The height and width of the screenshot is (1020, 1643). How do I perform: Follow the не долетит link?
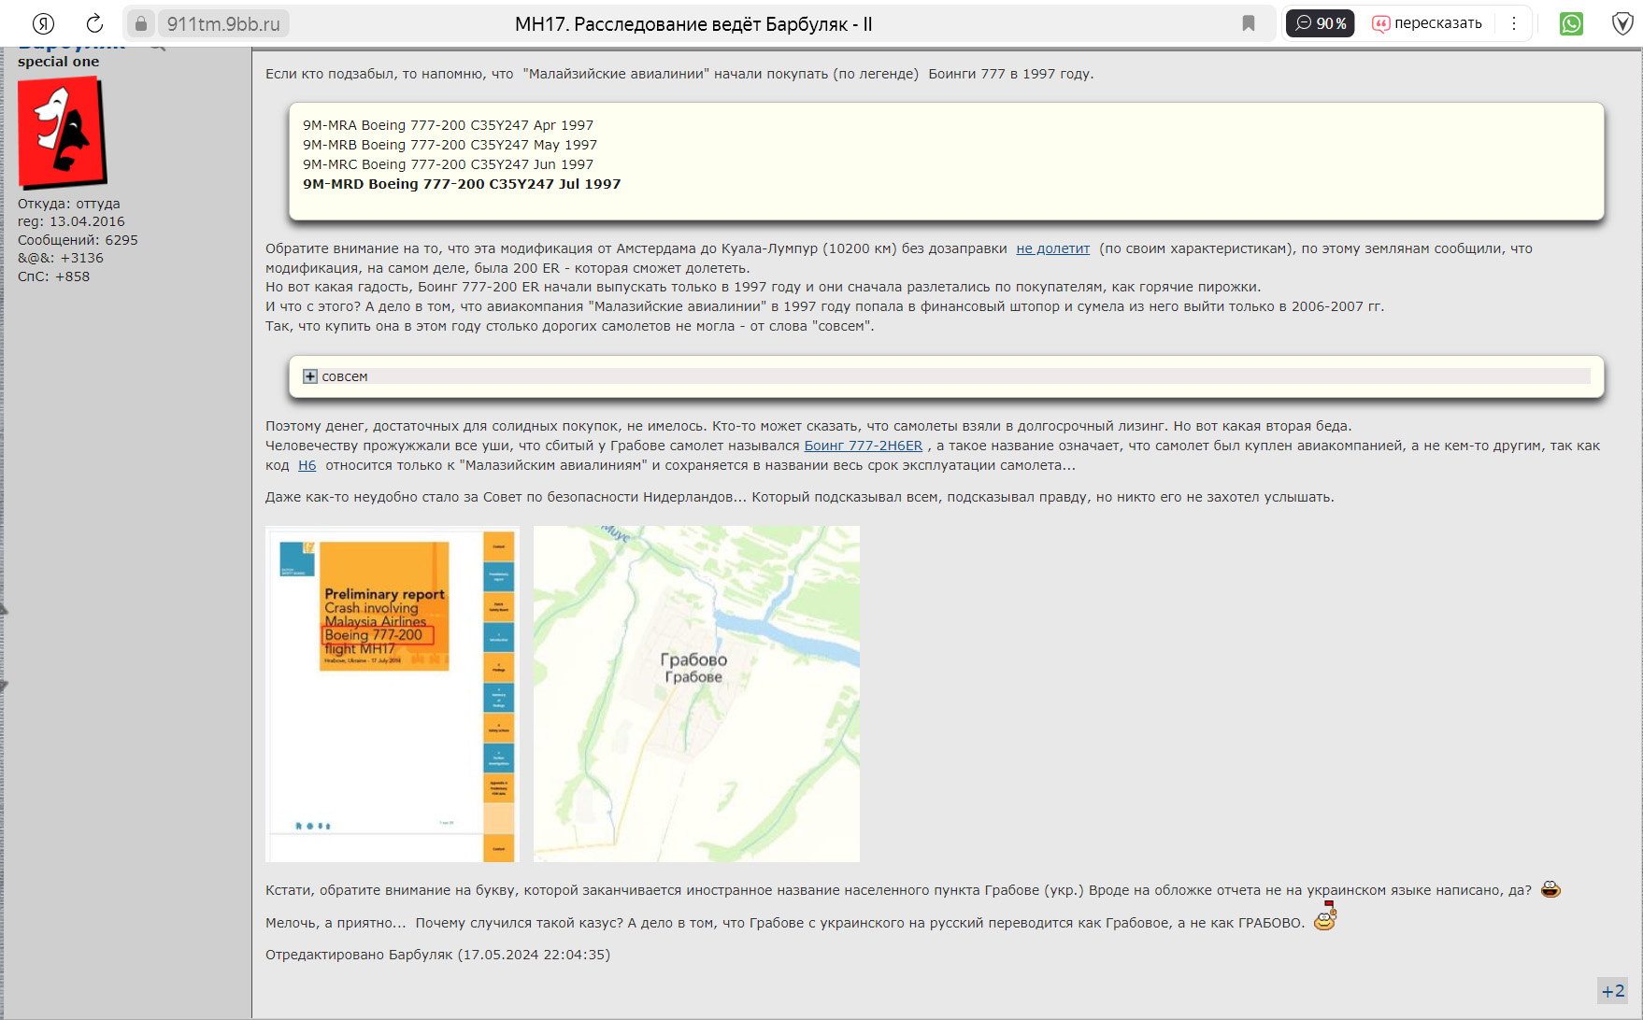click(1053, 248)
